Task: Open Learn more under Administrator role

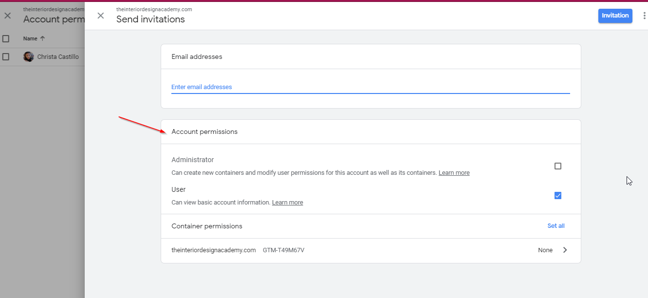Action: coord(454,172)
